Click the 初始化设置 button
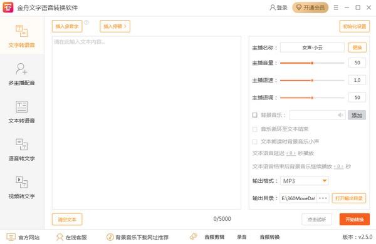The width and height of the screenshot is (376, 244). coord(355,26)
